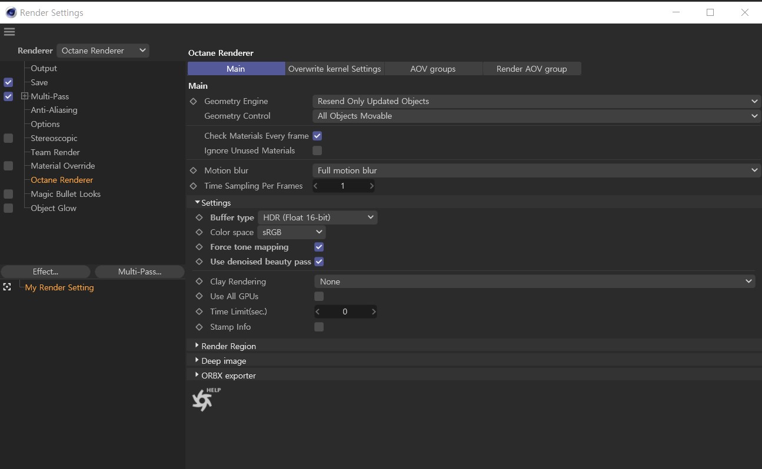Decrease Time Sampling Per Frames value

pos(316,186)
